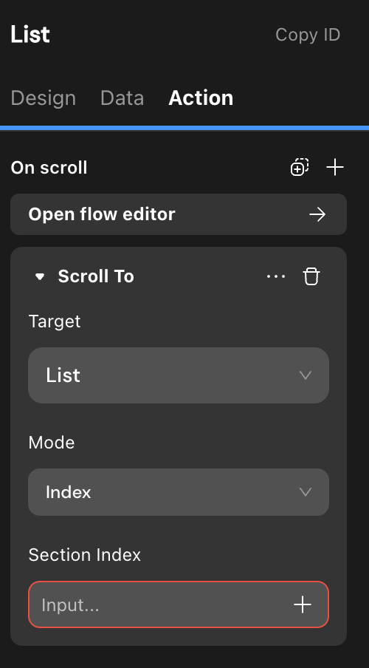
Task: Delete the Scroll To action via trash icon
Action: tap(311, 276)
